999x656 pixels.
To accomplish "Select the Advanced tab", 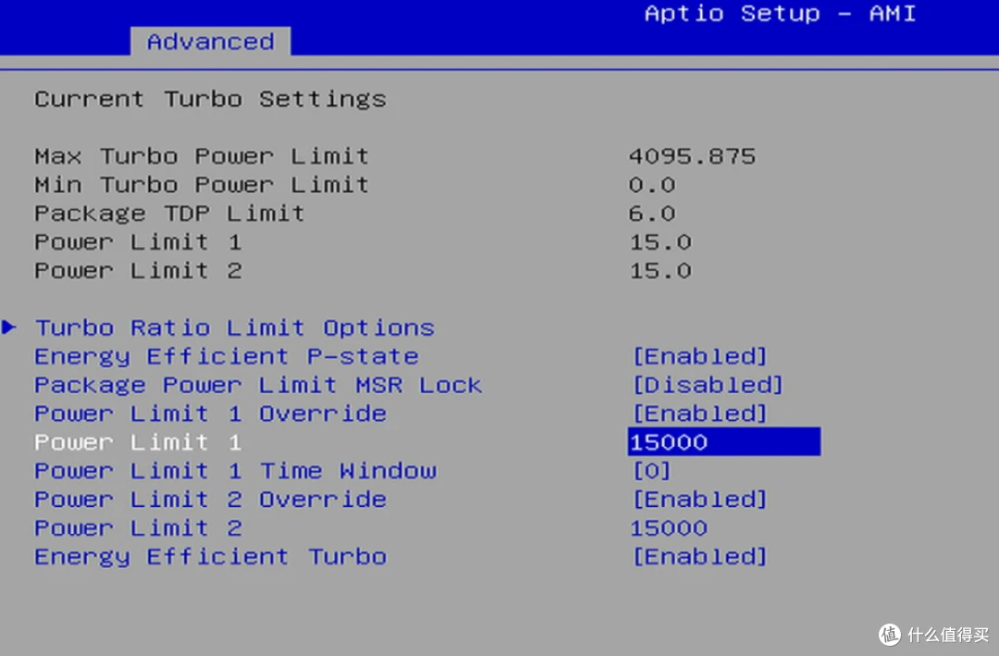I will click(x=210, y=42).
